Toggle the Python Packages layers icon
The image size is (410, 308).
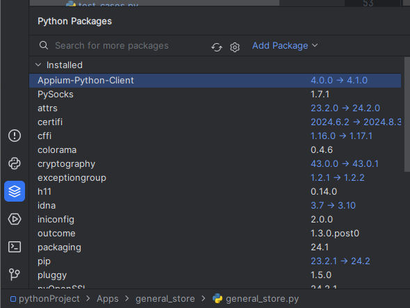click(x=15, y=191)
